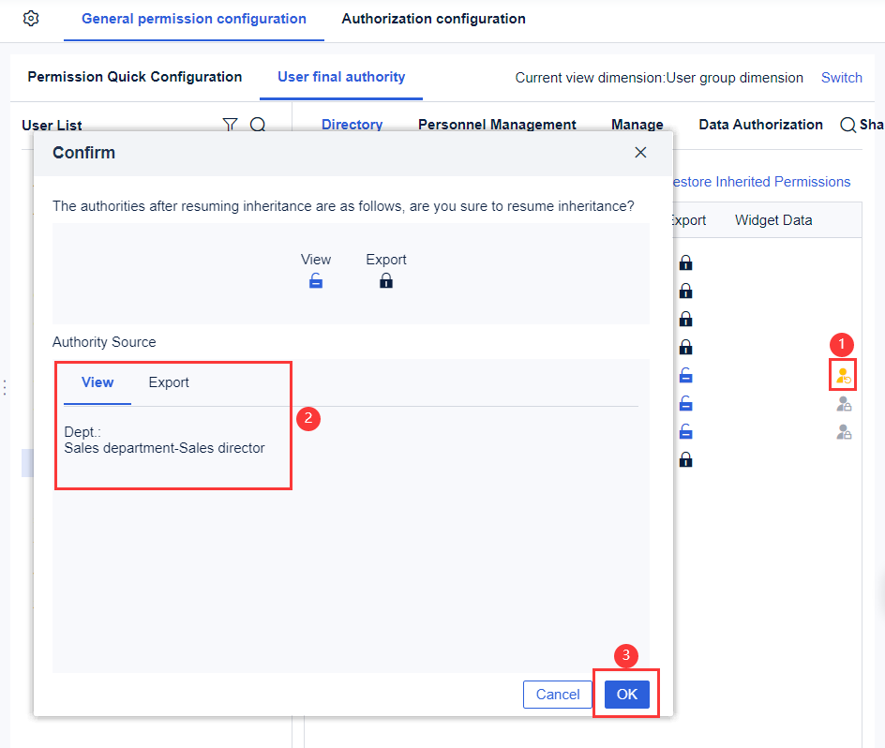Click the Switch link for view dimension

pos(841,78)
